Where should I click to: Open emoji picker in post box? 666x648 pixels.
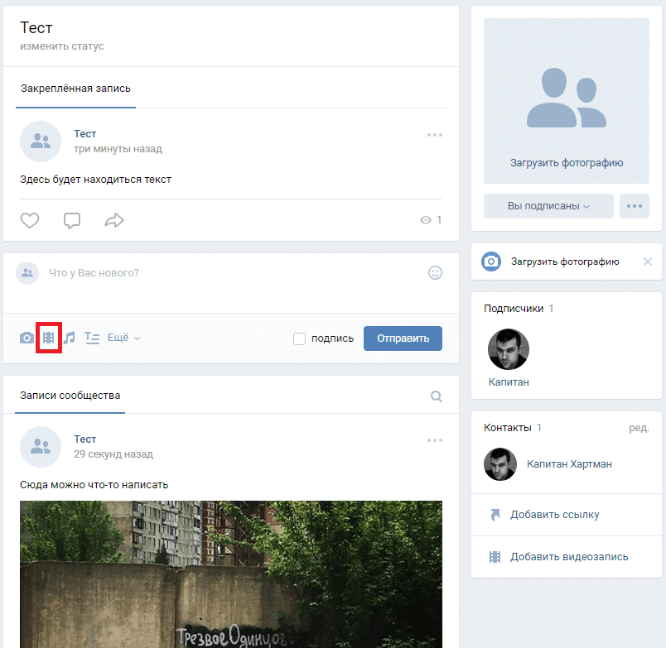pyautogui.click(x=435, y=272)
